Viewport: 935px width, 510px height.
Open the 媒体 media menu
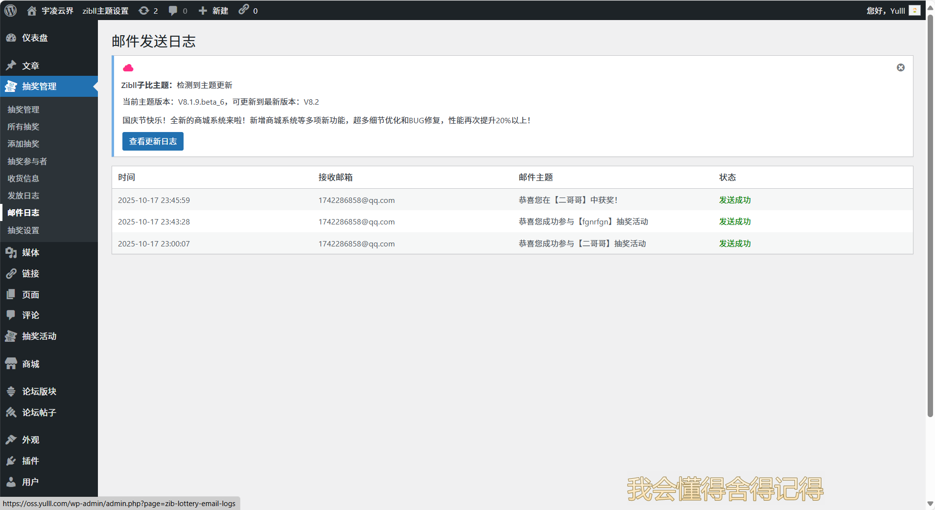coord(30,252)
